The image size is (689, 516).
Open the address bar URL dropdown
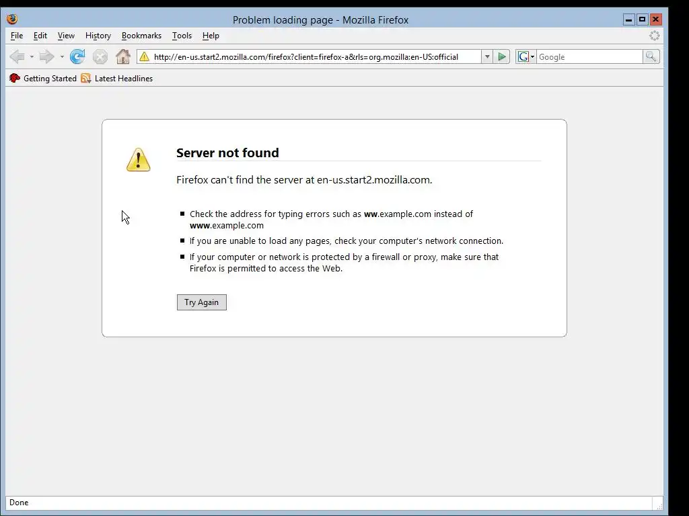tap(487, 56)
